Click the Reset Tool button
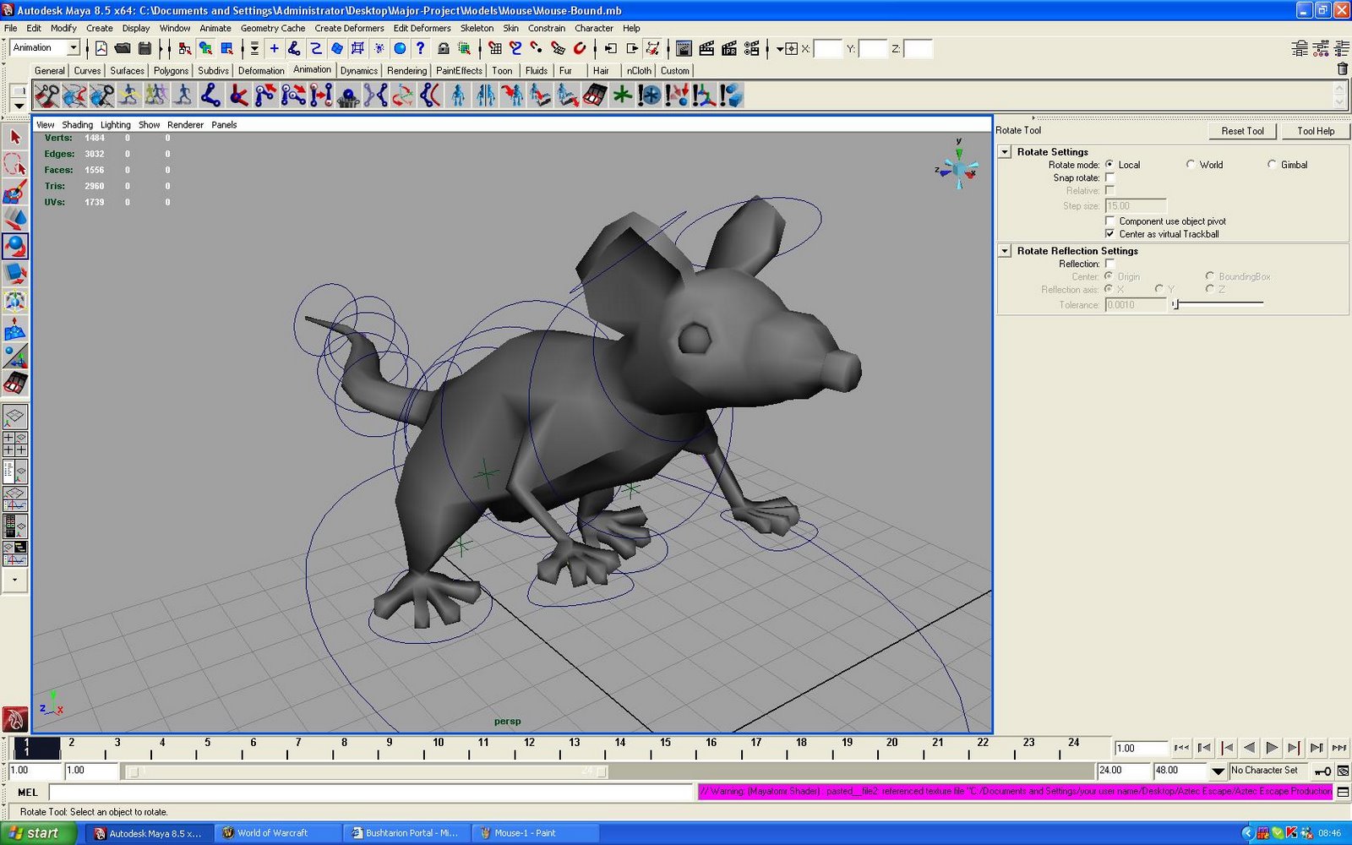 pyautogui.click(x=1242, y=131)
